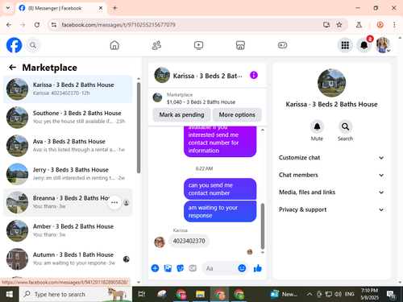The image size is (403, 302).
Task: Open Southone conversation in list
Action: (68, 118)
